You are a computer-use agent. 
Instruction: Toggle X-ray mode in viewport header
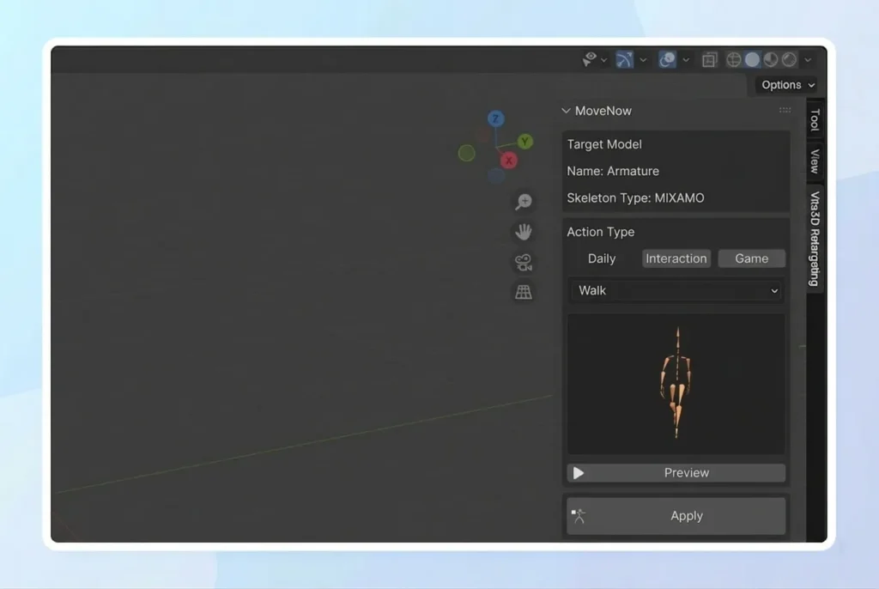click(709, 59)
